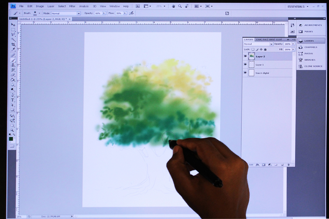Select the Eyedropper tool
Screen dimensions: 329x219
tap(13, 50)
